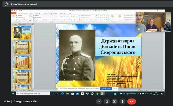The height and width of the screenshot is (106, 173).
Task: Open the Mail app on the taskbar
Action: [77, 93]
